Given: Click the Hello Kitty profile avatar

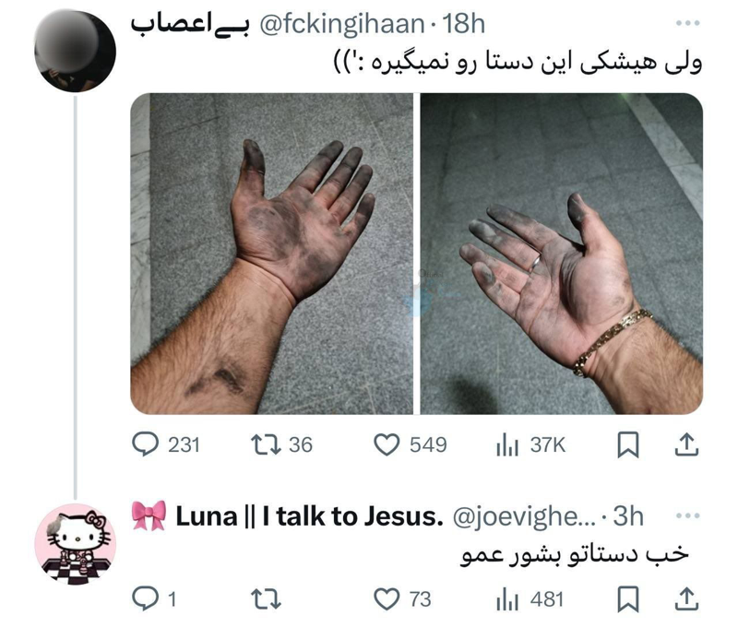Looking at the screenshot, I should pyautogui.click(x=76, y=544).
